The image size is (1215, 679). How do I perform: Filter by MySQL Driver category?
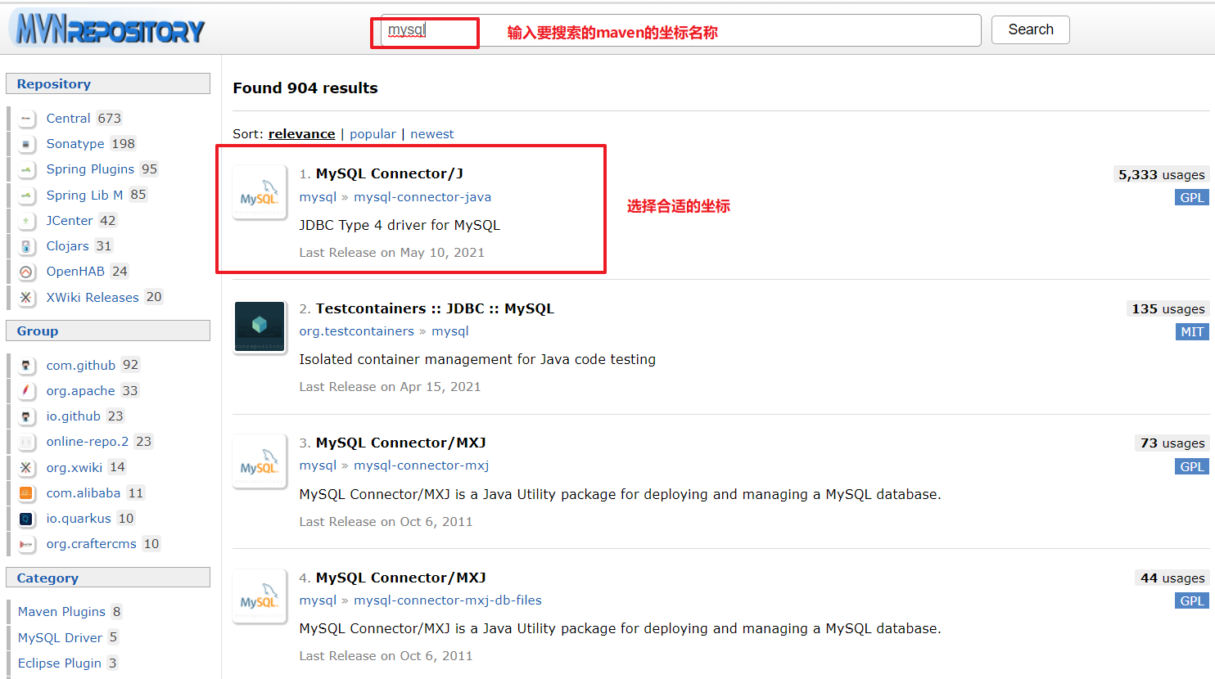click(x=60, y=638)
